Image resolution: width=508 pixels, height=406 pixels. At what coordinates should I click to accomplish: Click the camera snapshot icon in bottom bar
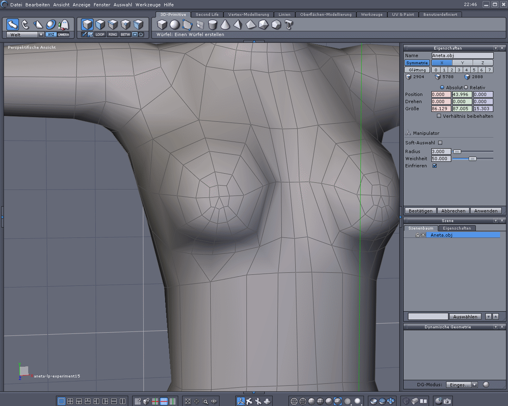coord(447,401)
